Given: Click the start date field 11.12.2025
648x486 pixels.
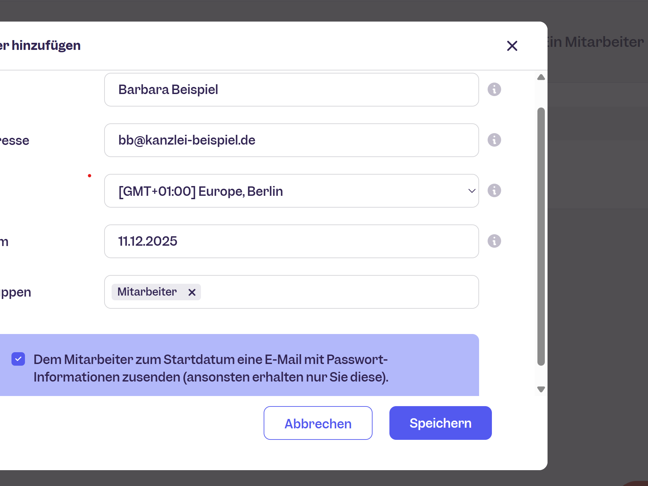Looking at the screenshot, I should (292, 241).
